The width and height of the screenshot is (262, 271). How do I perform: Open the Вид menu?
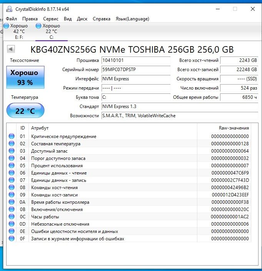(x=68, y=19)
